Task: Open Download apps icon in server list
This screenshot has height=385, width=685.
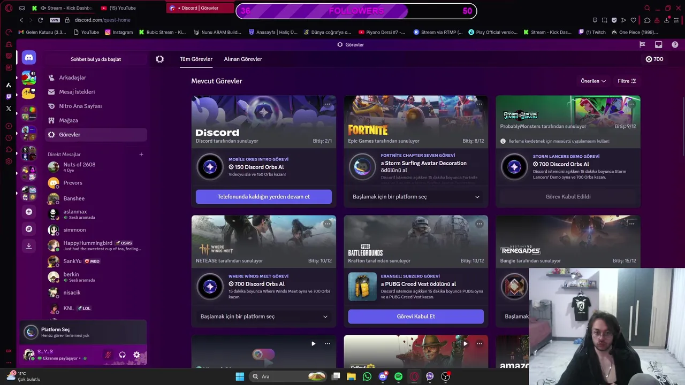Action: point(29,246)
